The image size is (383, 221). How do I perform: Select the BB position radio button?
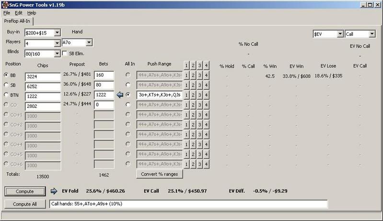(6, 75)
